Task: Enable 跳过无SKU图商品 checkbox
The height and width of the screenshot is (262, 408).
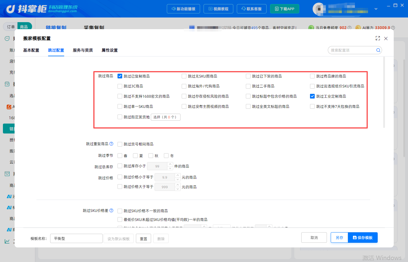Action: tap(184, 76)
